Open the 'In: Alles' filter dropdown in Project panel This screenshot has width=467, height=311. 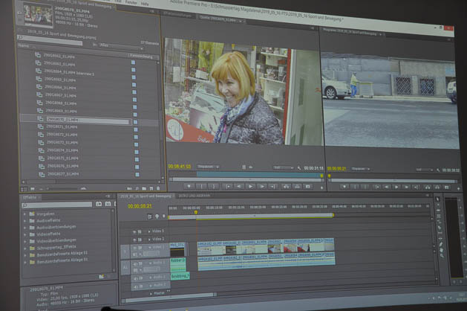(x=121, y=45)
